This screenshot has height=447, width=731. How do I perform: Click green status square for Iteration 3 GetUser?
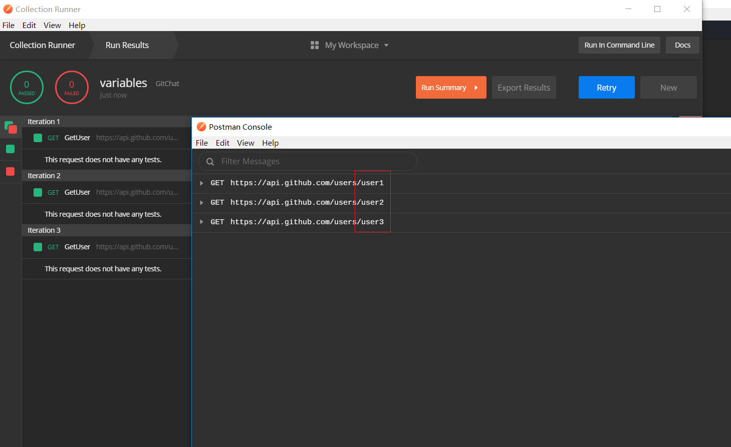(38, 247)
